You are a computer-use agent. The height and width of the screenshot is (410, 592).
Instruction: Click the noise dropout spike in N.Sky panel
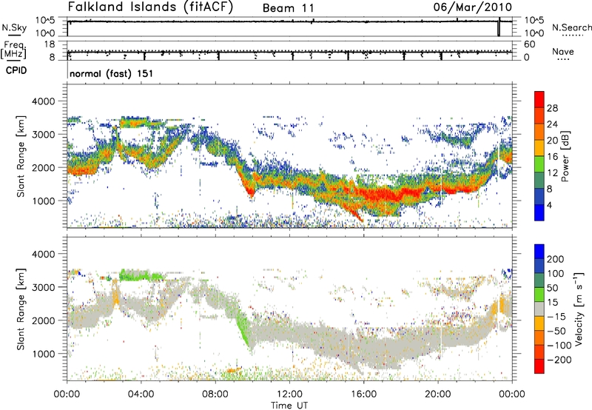[x=499, y=27]
